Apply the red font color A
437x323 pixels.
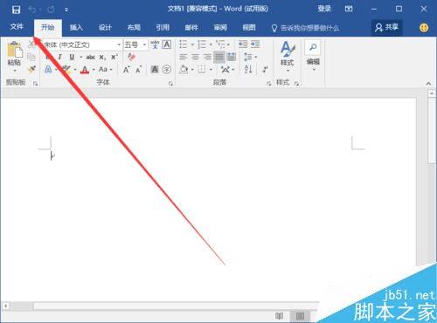click(85, 70)
